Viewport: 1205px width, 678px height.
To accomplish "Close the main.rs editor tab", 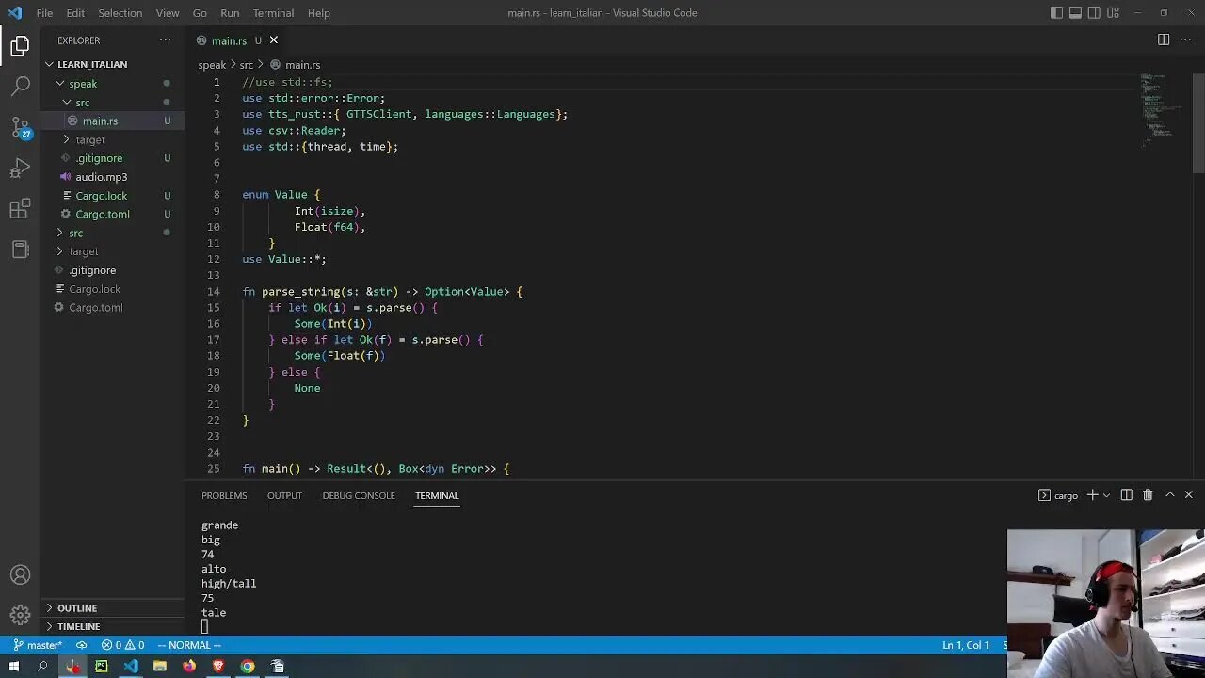I will click(274, 40).
